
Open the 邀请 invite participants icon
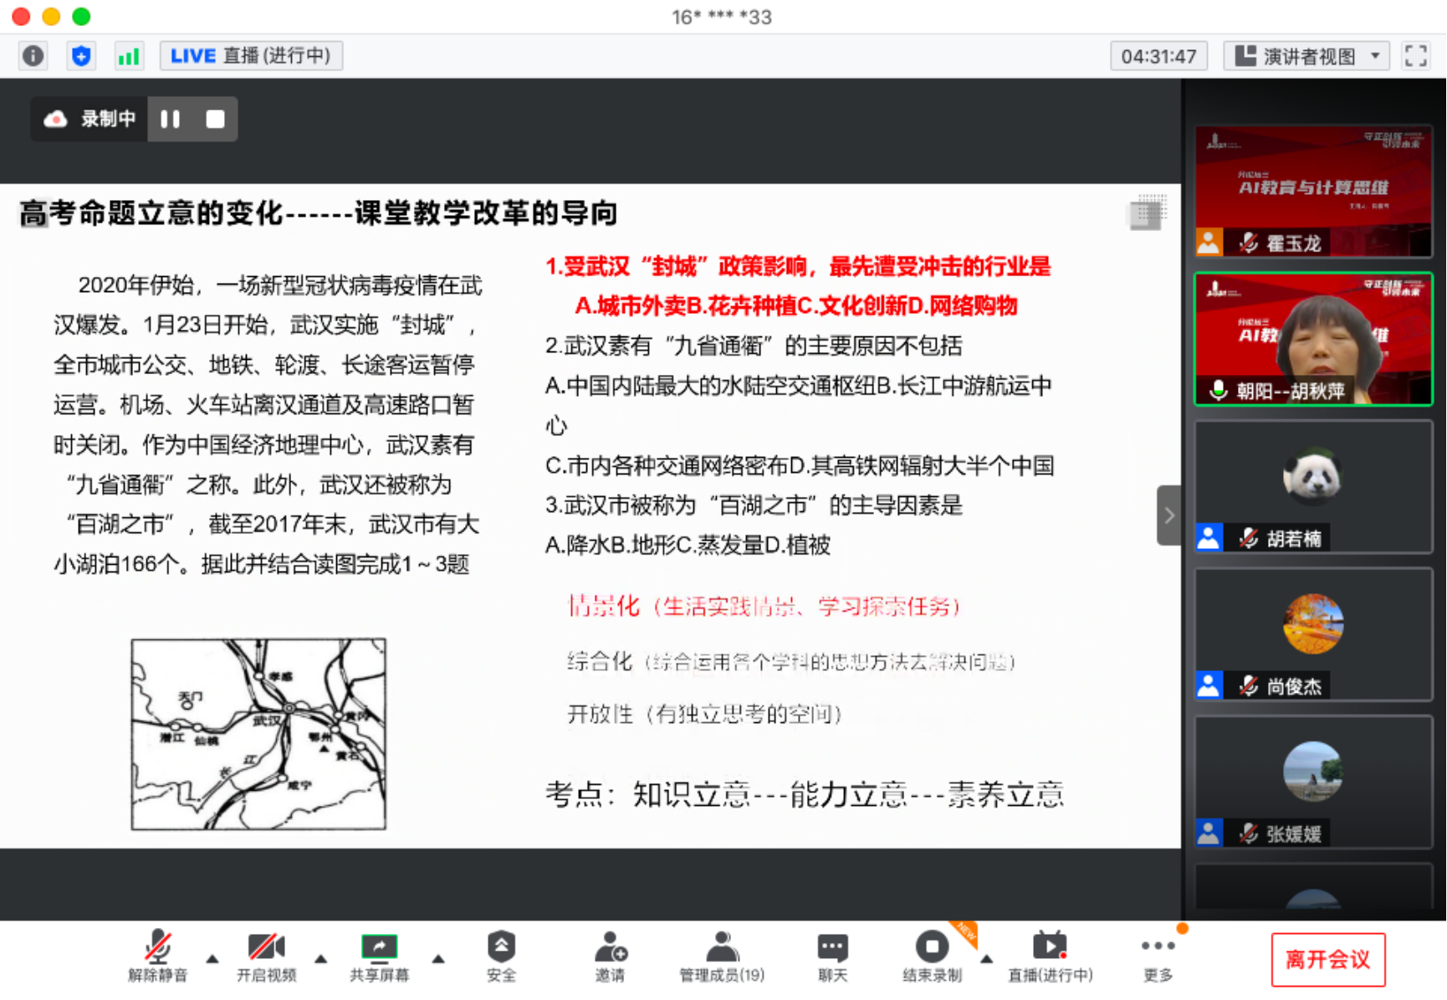click(610, 956)
